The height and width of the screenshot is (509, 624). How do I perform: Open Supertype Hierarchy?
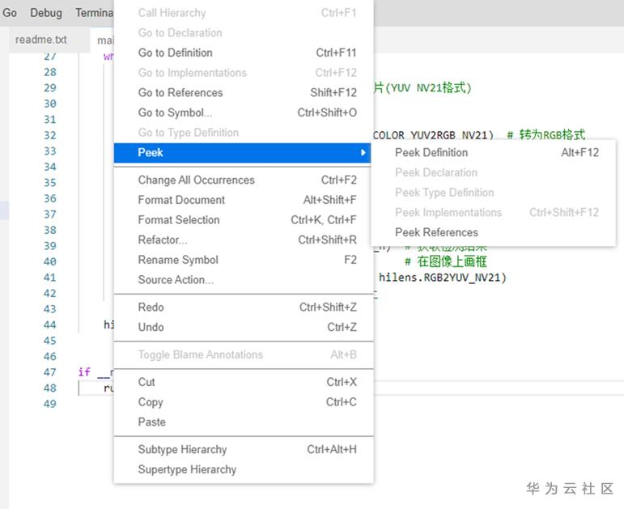point(244,469)
